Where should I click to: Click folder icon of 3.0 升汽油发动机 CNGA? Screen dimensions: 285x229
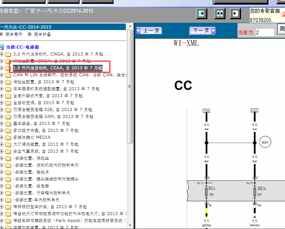(x=8, y=54)
